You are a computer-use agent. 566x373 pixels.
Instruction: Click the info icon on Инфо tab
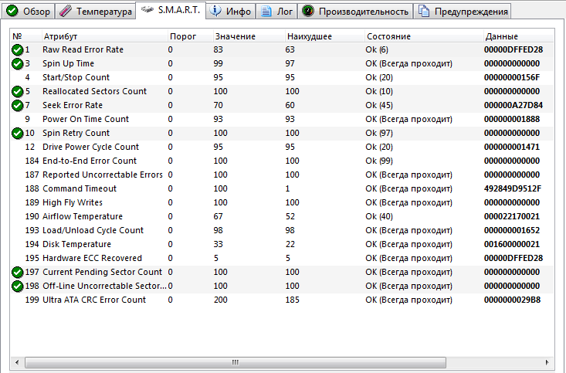coord(215,11)
